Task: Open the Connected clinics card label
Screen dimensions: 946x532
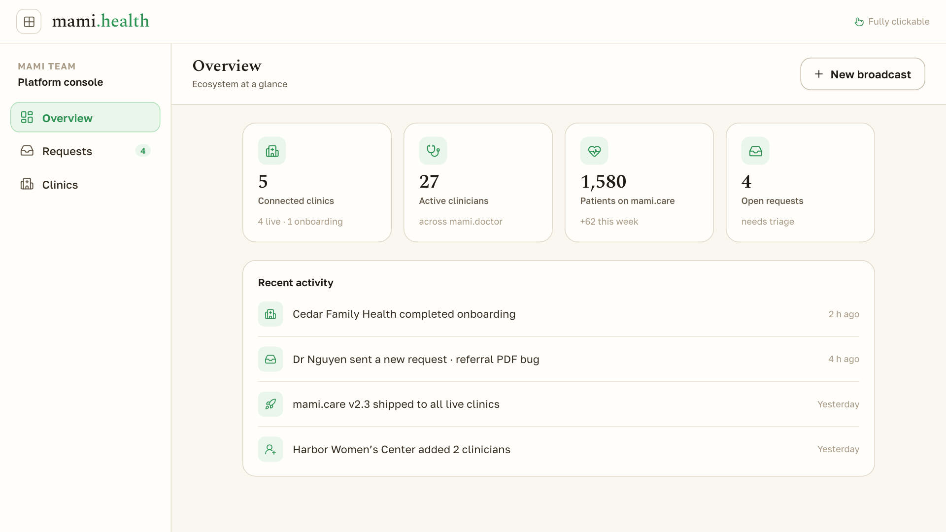Action: click(x=296, y=201)
